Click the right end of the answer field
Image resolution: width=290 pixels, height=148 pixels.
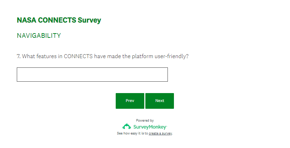162,75
